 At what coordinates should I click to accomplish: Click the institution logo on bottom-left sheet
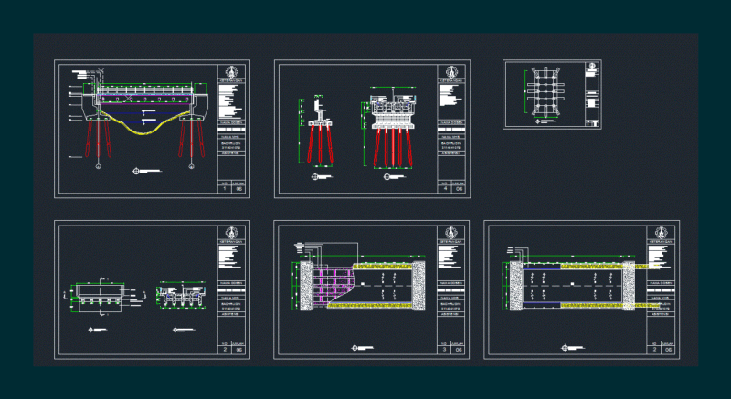[231, 232]
